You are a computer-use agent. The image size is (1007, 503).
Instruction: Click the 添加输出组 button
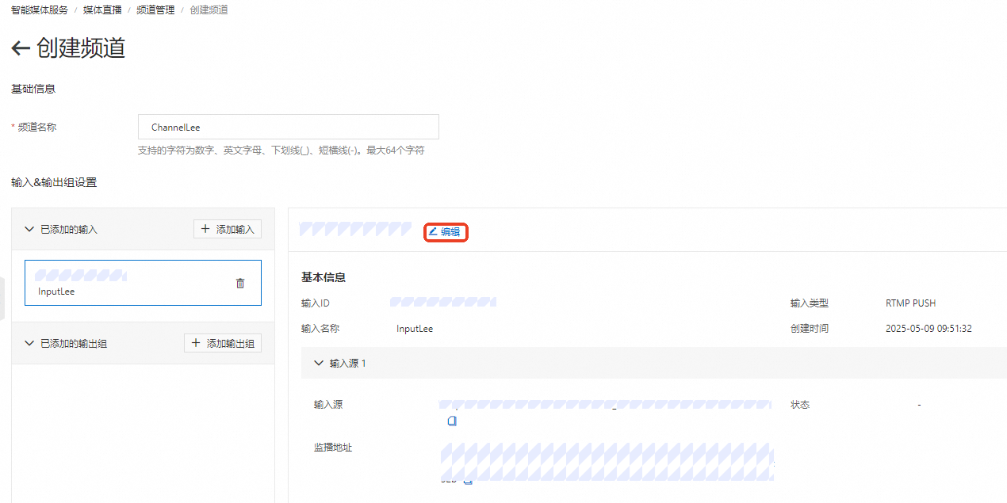(223, 343)
